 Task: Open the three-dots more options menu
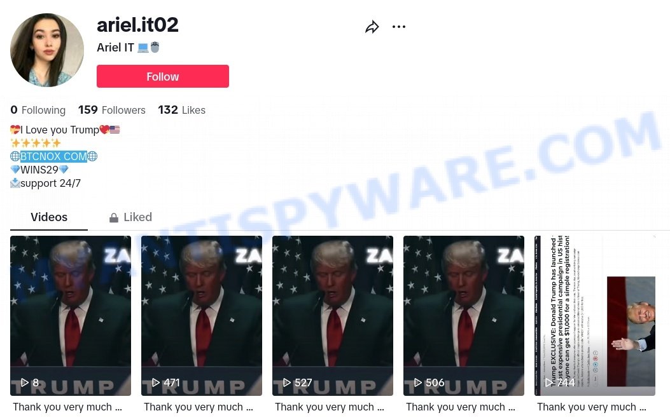tap(399, 27)
